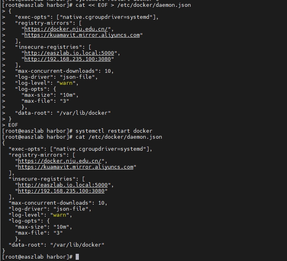
Task: Open easzlab.io.local:5000 link in heredoc input
Action: (x=72, y=53)
